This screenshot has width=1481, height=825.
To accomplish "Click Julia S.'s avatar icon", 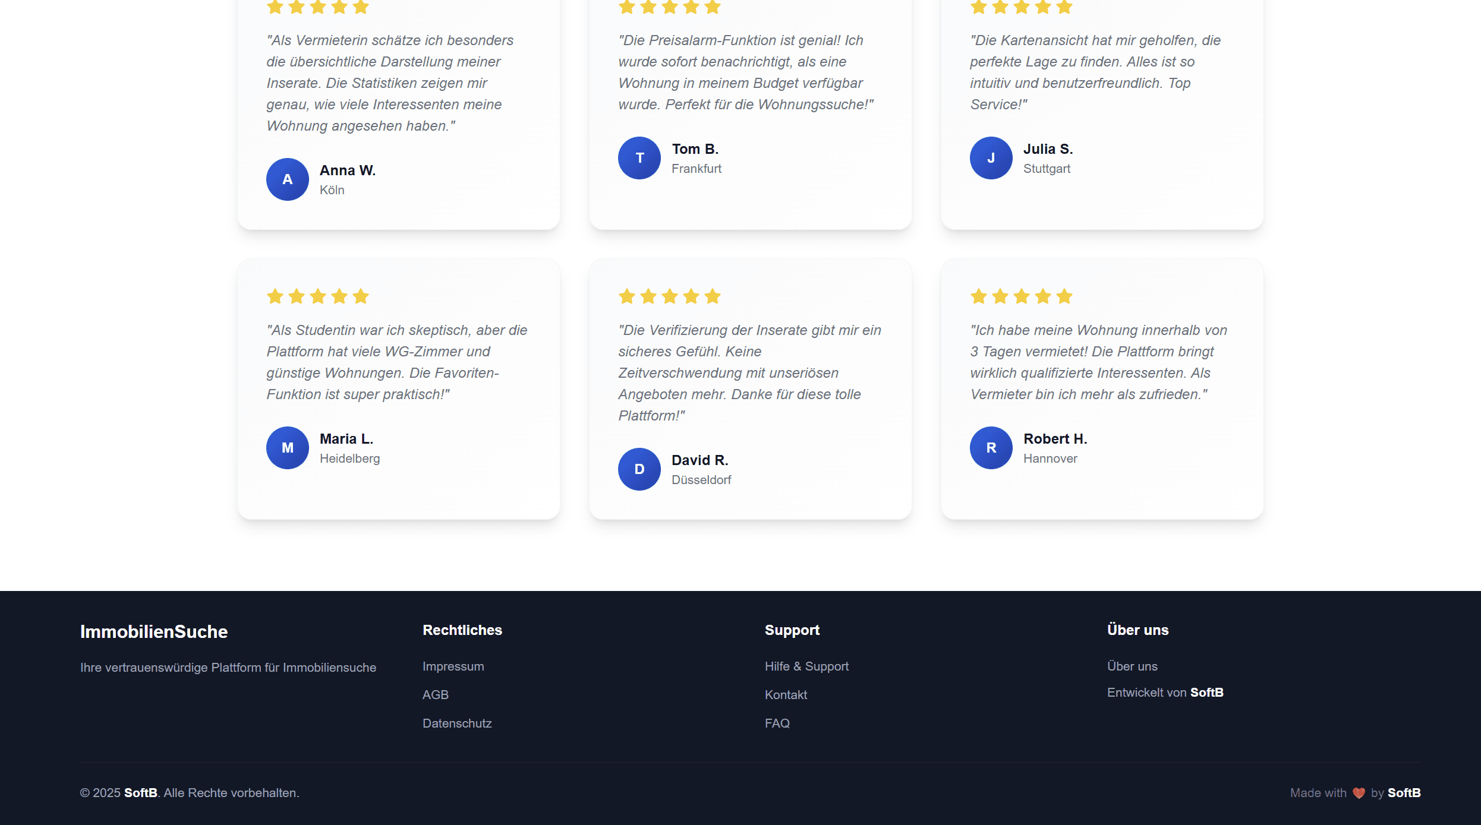I will [991, 158].
